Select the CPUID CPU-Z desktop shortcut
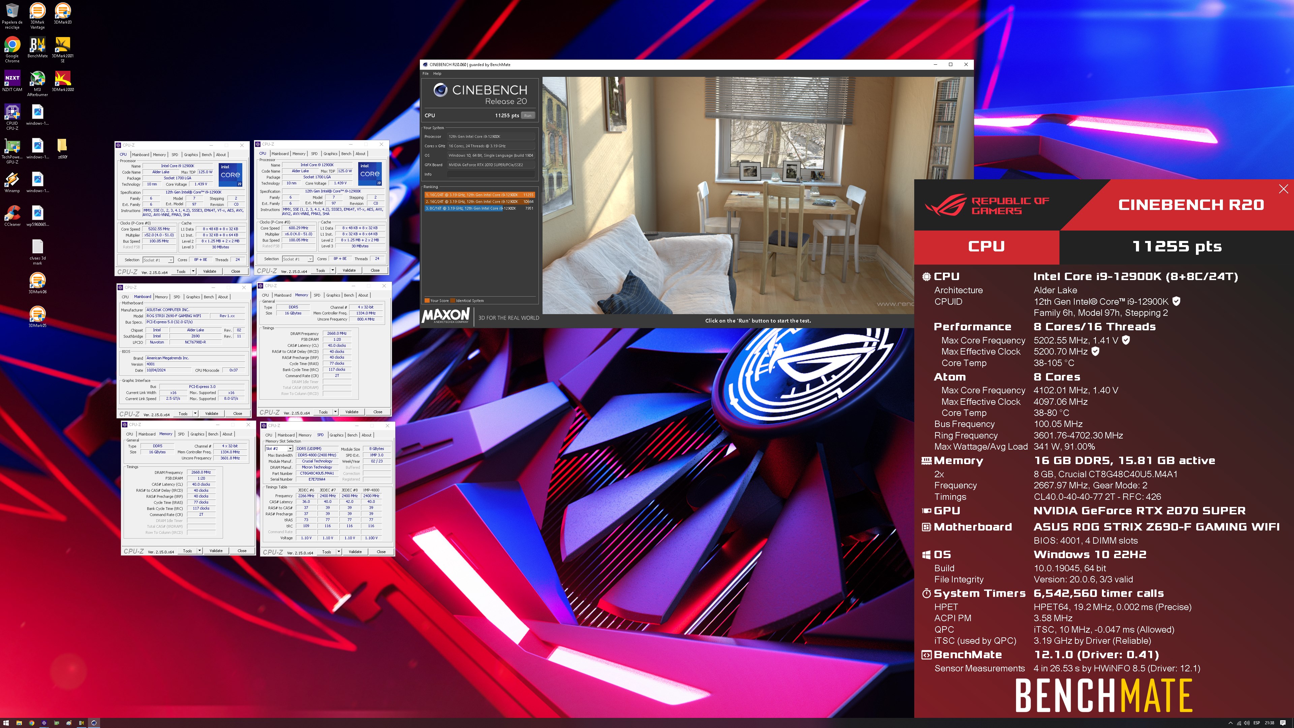This screenshot has width=1294, height=728. 12,117
